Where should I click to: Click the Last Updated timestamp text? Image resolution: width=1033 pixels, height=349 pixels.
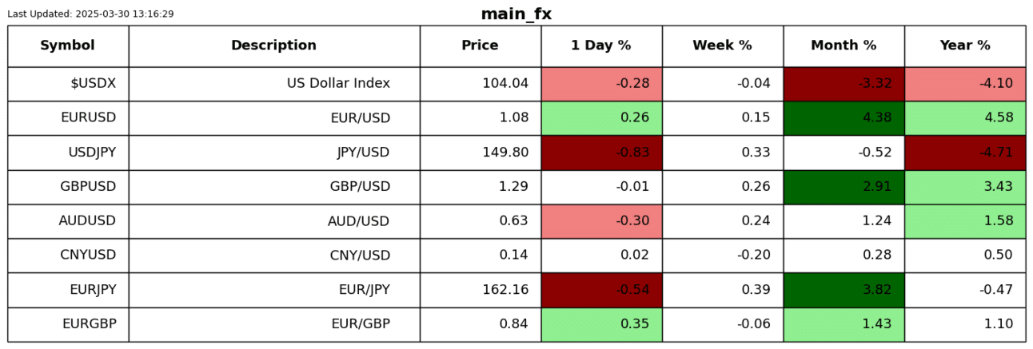(x=90, y=14)
